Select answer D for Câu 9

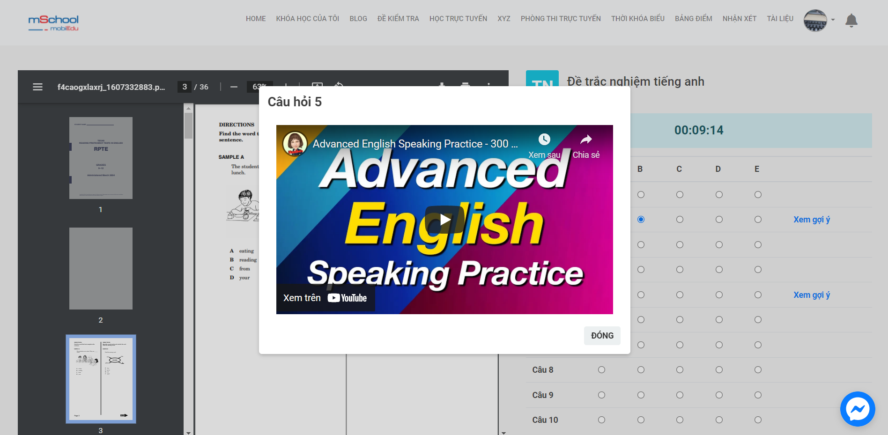point(719,395)
